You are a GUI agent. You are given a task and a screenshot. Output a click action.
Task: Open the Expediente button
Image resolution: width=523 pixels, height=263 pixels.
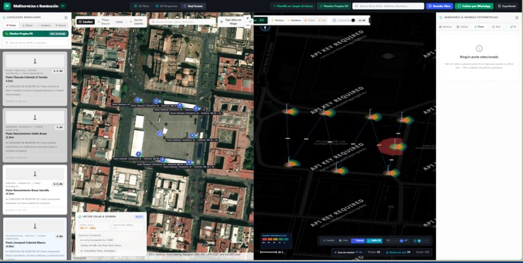pos(507,6)
